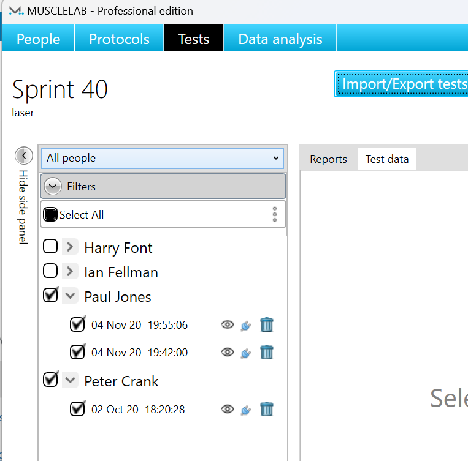Delete the 04 Nov 20 19:42:00 test
The height and width of the screenshot is (461, 468).
pos(267,352)
